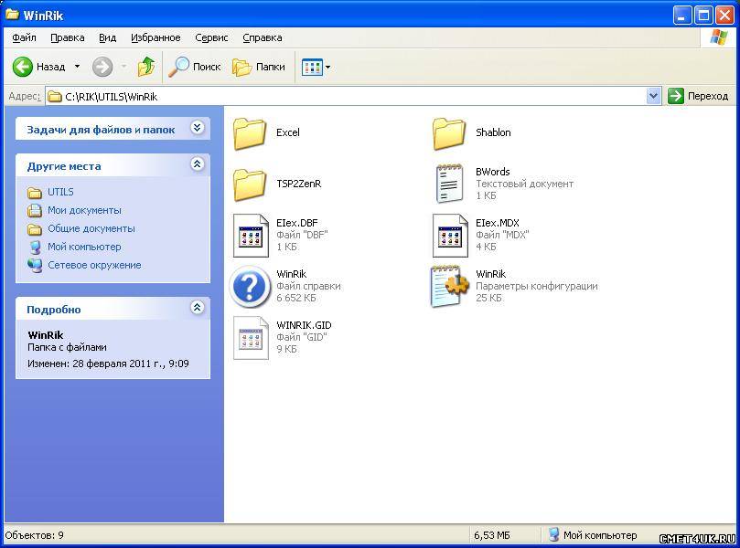Click the WinRik title bar folder icon
Image resolution: width=740 pixels, height=548 pixels.
[12, 15]
